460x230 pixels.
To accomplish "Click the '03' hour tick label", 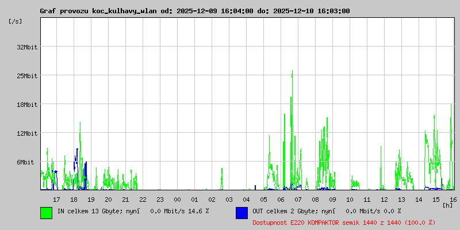I will tap(229, 200).
